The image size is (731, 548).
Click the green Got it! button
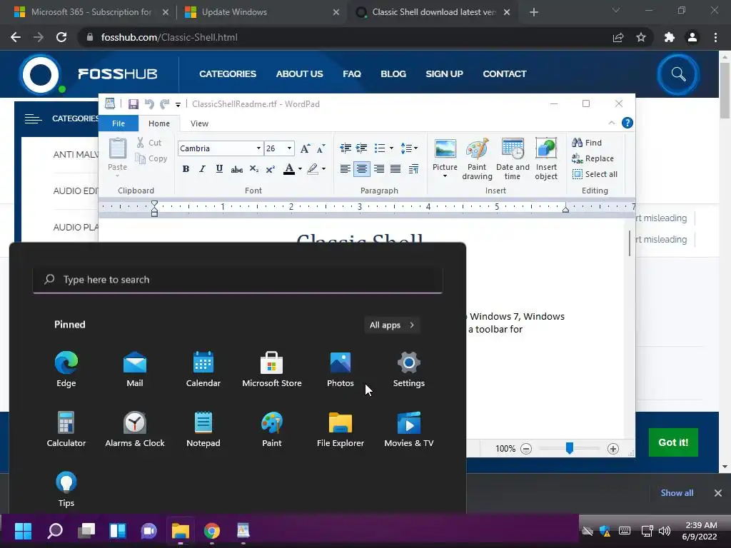pos(673,442)
